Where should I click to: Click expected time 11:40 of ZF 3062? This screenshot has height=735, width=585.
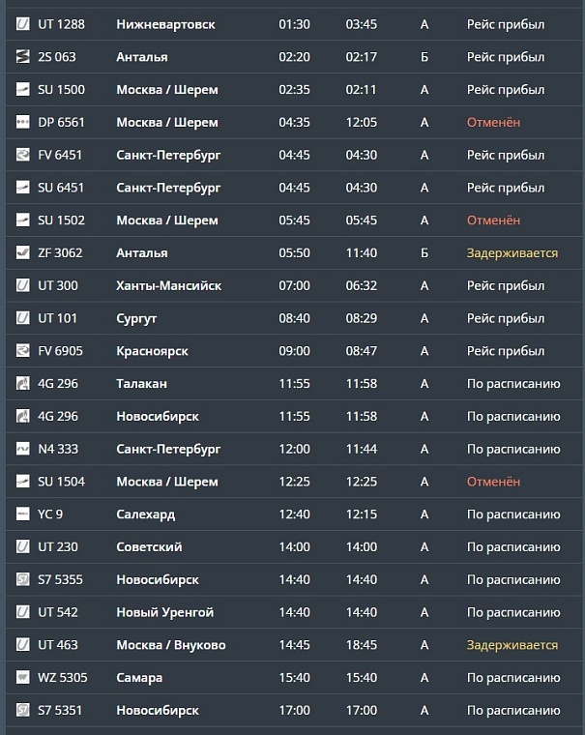tap(362, 253)
